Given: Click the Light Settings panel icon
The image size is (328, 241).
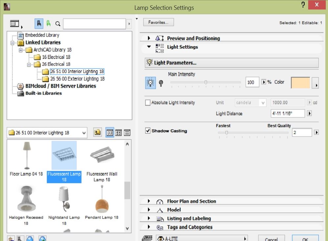Looking at the screenshot, I should tap(160, 48).
